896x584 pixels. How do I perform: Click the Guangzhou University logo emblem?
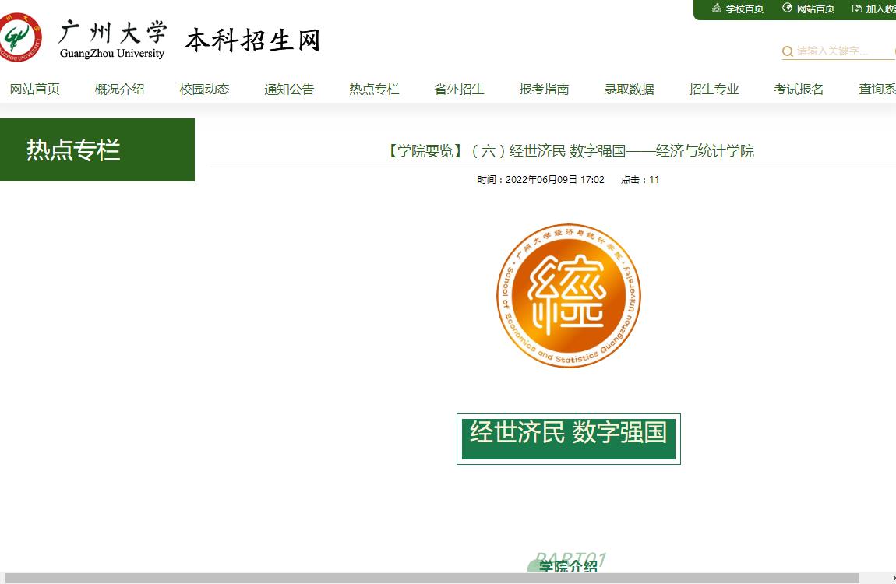[20, 37]
